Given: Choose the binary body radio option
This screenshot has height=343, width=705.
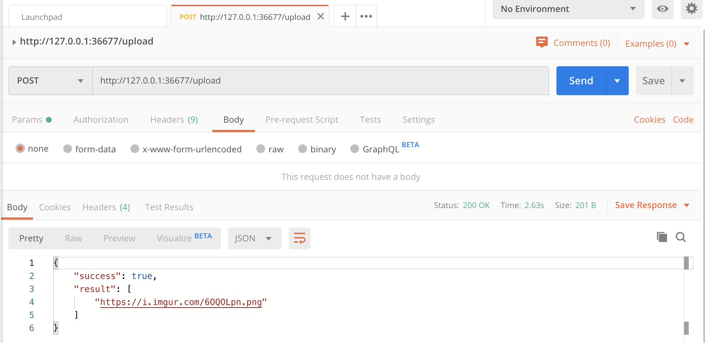Looking at the screenshot, I should pos(303,149).
